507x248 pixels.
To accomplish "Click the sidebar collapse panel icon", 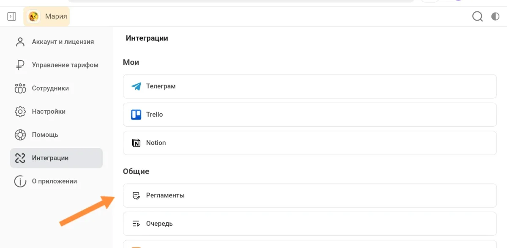I will click(x=12, y=16).
